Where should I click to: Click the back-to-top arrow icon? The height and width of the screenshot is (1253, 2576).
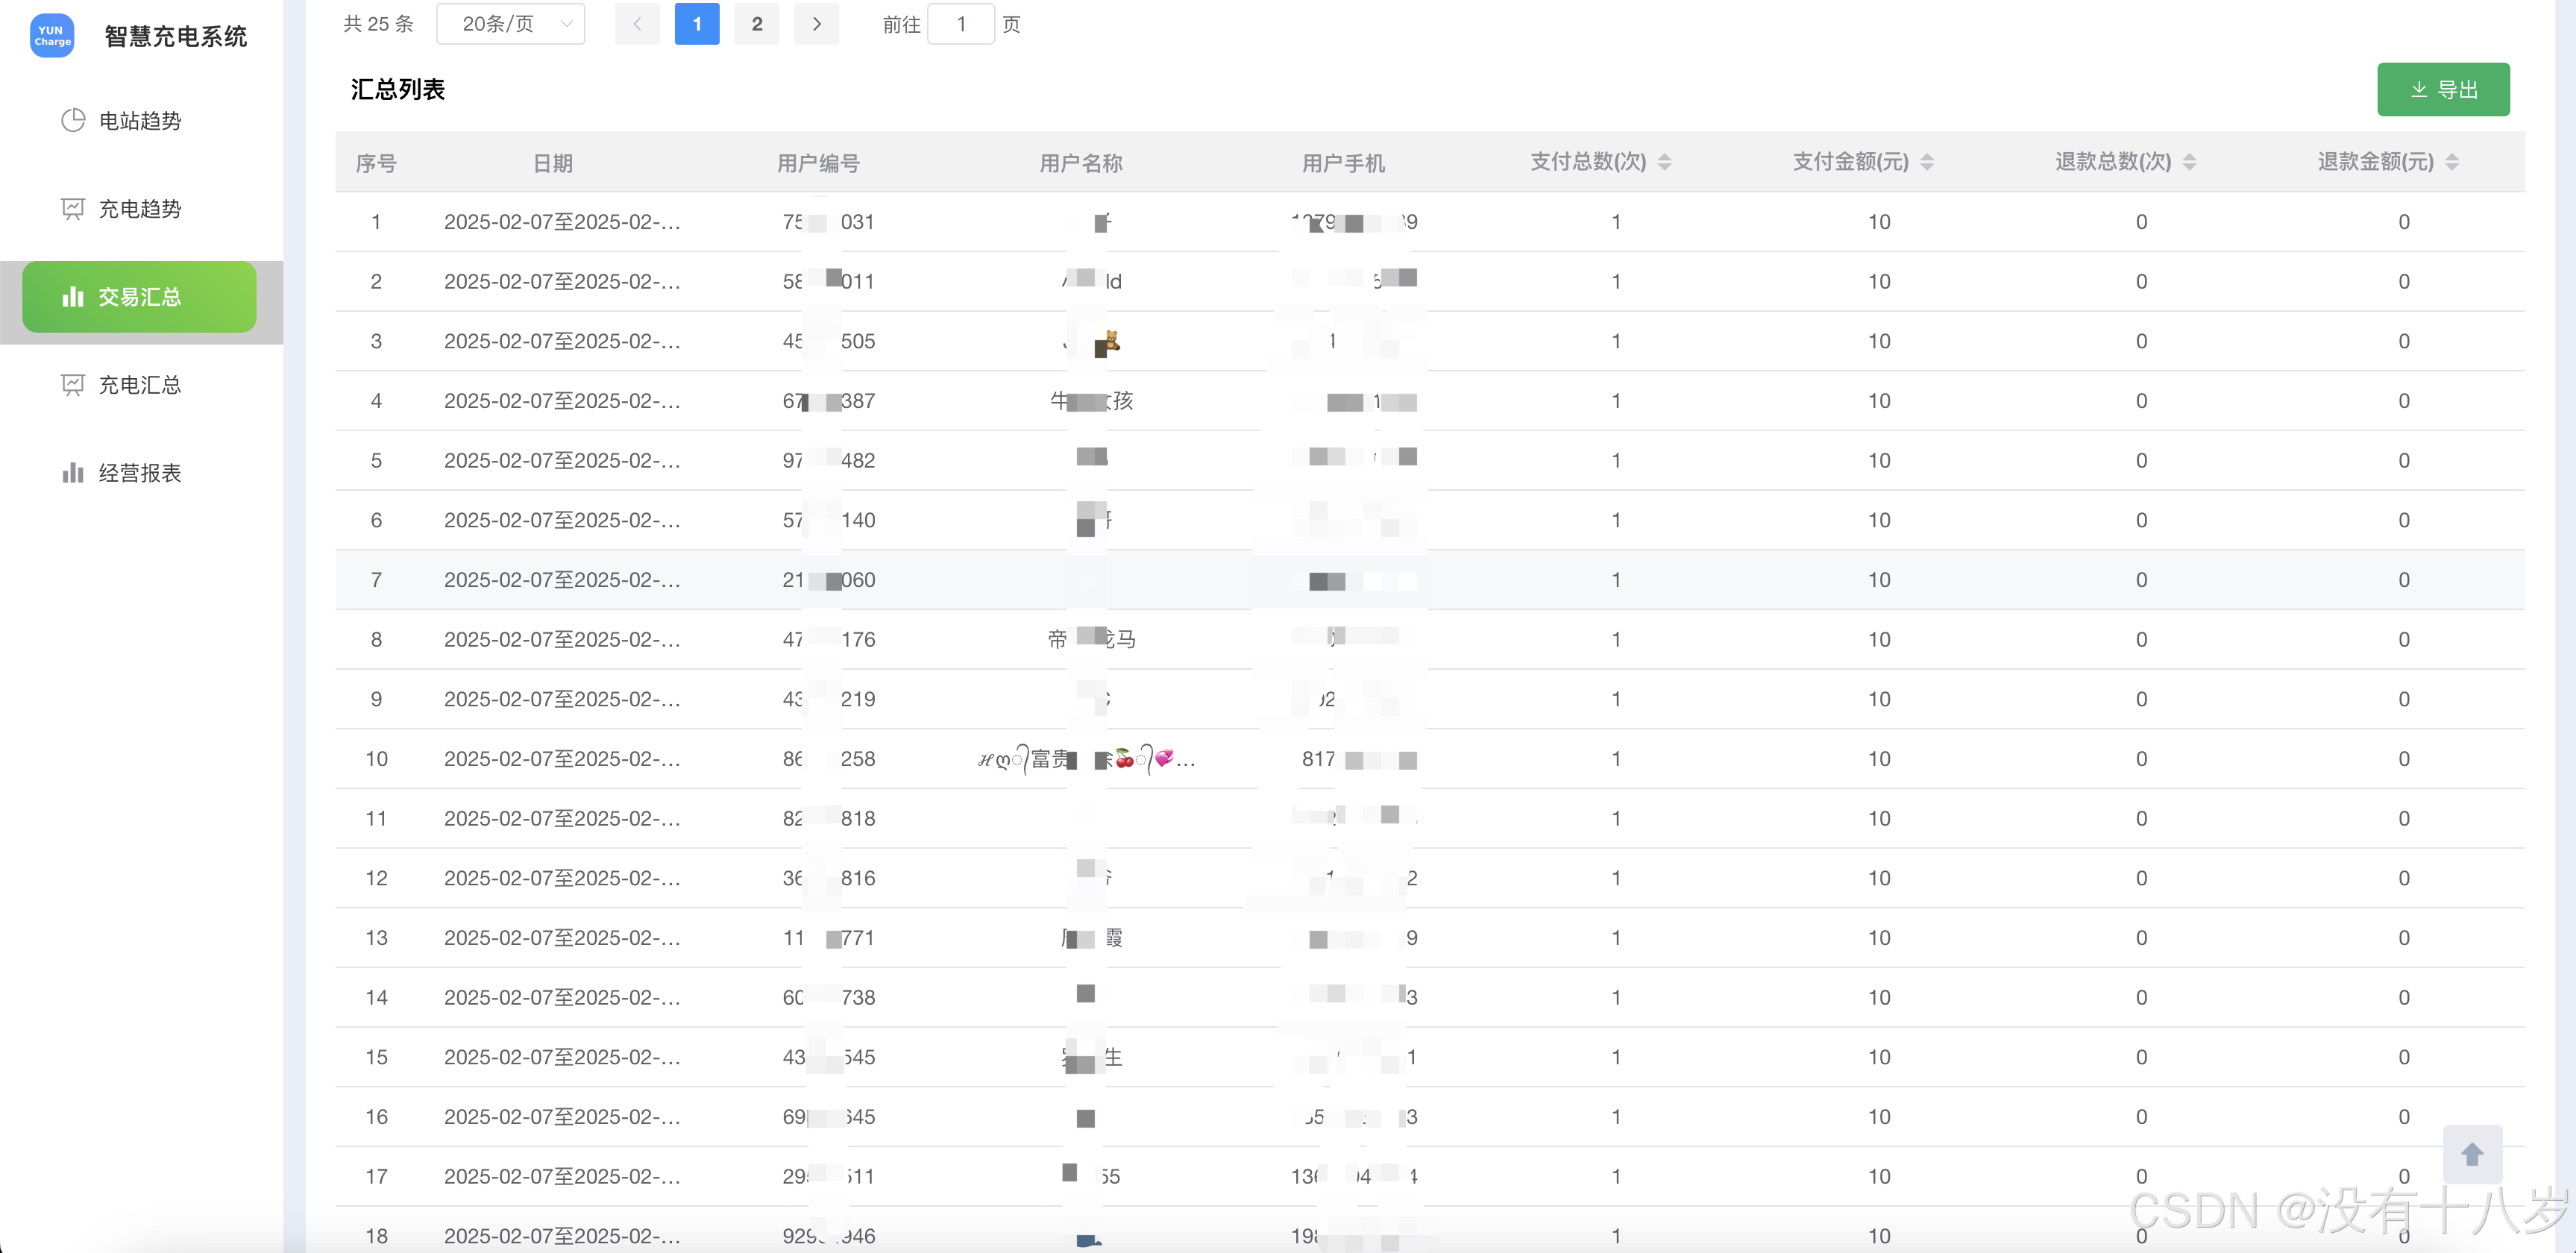point(2472,1155)
